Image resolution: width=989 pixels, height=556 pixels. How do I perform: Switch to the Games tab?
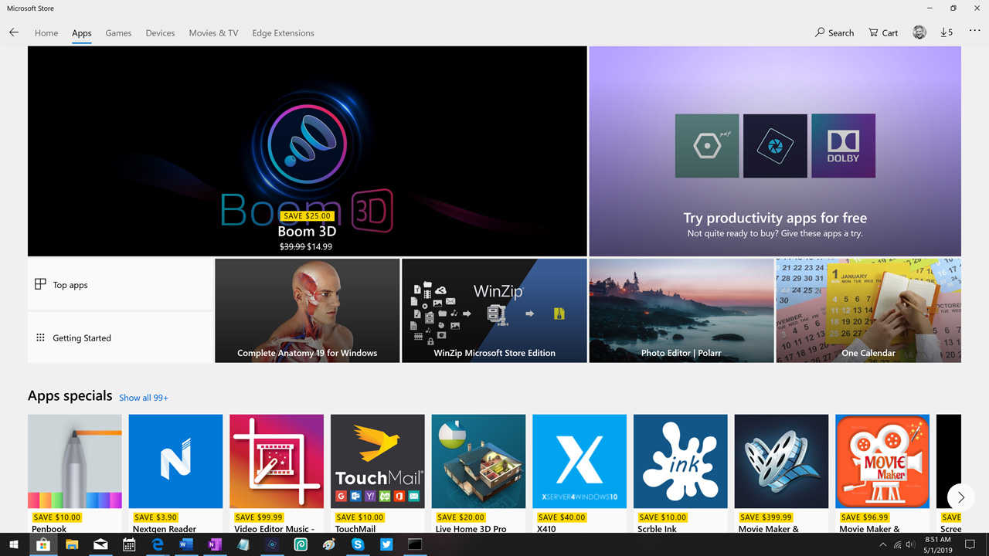pos(118,33)
